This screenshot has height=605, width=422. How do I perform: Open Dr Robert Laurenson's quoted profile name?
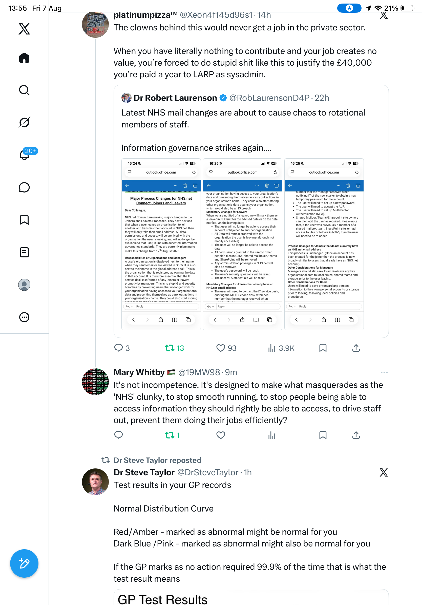[175, 98]
